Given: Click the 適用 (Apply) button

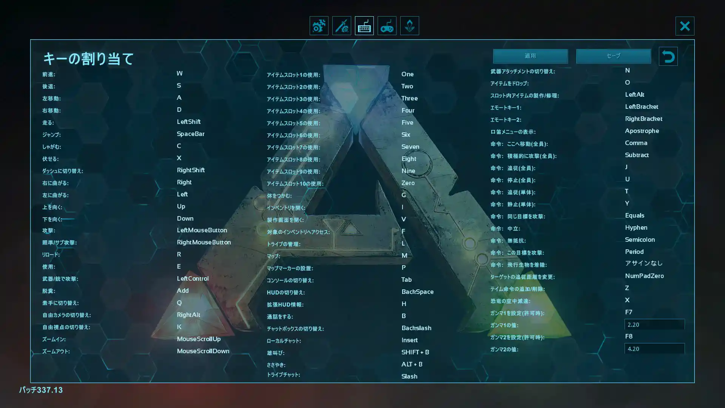Looking at the screenshot, I should pos(530,56).
